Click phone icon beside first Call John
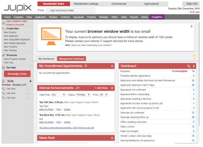203x147 pixels. click(x=3, y=89)
